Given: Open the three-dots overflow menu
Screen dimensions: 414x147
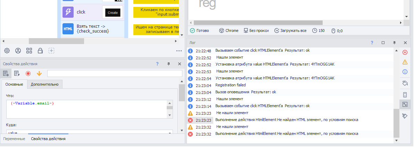Looking at the screenshot, I should pos(179,51).
